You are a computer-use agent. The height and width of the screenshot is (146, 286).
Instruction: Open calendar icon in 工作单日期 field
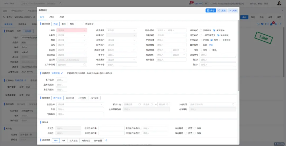coord(84,65)
